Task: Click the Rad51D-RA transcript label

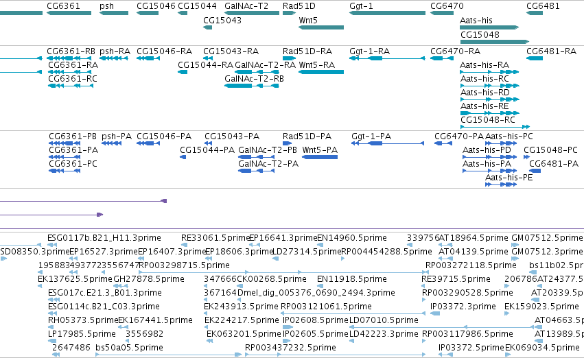Action: [307, 51]
